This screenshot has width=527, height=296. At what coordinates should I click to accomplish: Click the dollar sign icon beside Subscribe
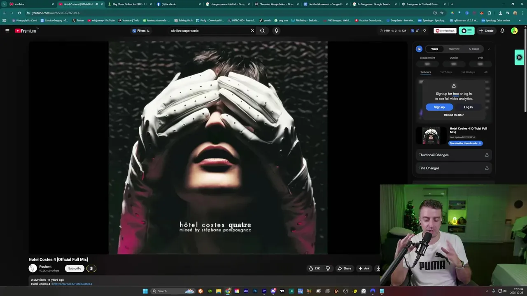coord(91,268)
